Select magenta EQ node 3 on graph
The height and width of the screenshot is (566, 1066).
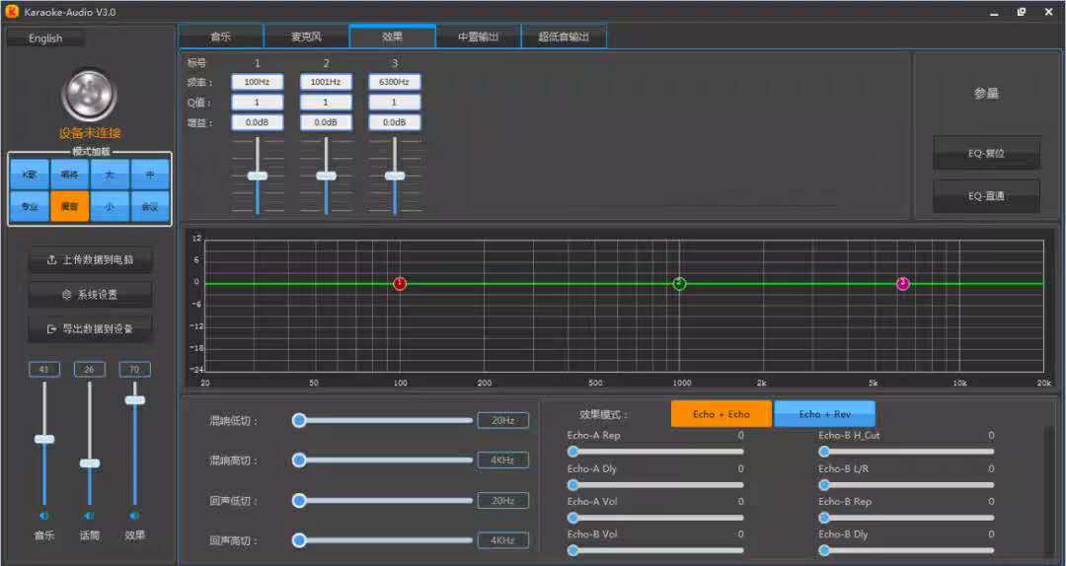click(x=902, y=283)
